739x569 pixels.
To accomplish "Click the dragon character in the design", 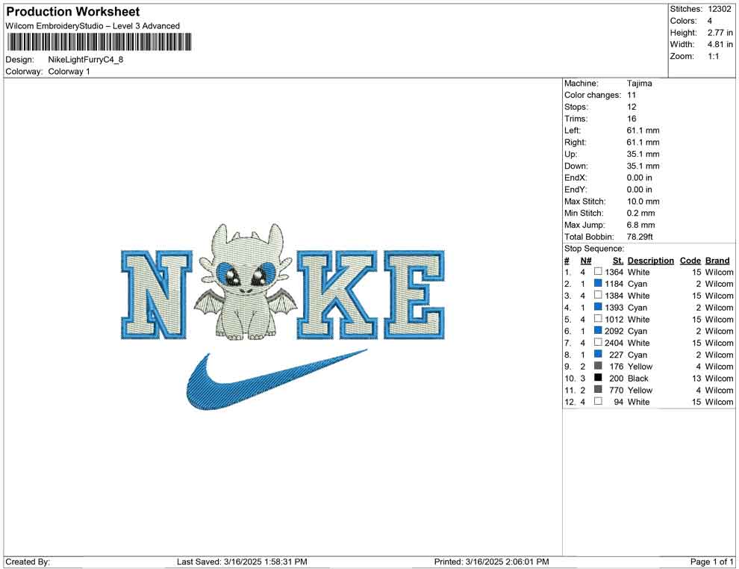I will pyautogui.click(x=246, y=282).
